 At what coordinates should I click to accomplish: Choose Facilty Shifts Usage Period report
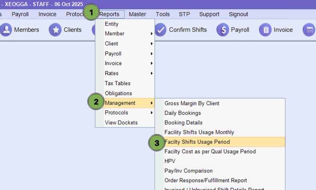tap(197, 142)
